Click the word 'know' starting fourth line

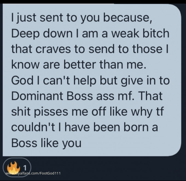[25, 65]
